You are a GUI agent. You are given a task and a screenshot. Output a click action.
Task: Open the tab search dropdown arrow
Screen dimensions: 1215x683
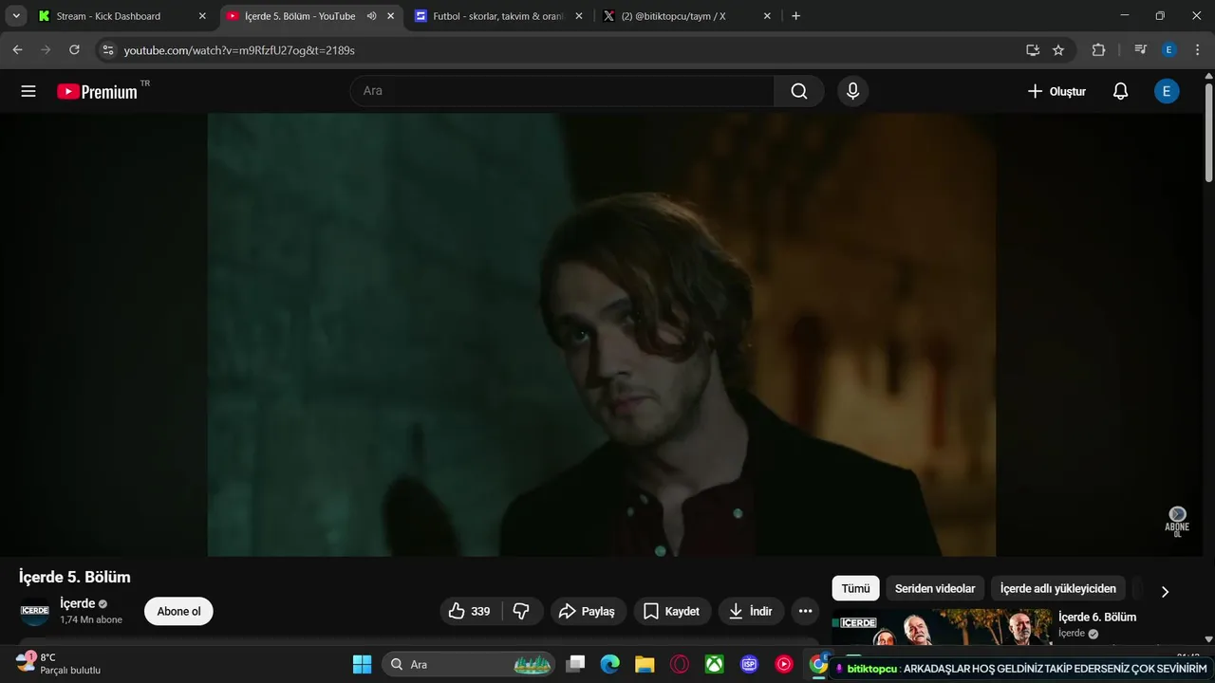click(x=16, y=16)
